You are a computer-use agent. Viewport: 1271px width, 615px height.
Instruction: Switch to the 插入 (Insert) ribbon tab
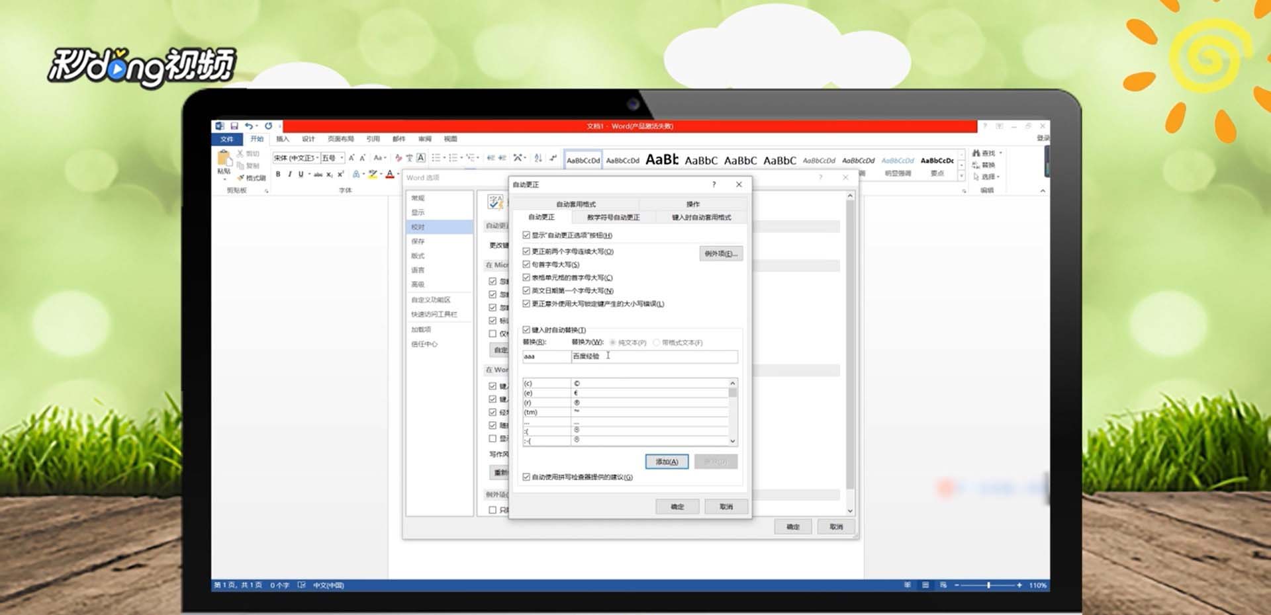[x=283, y=139]
